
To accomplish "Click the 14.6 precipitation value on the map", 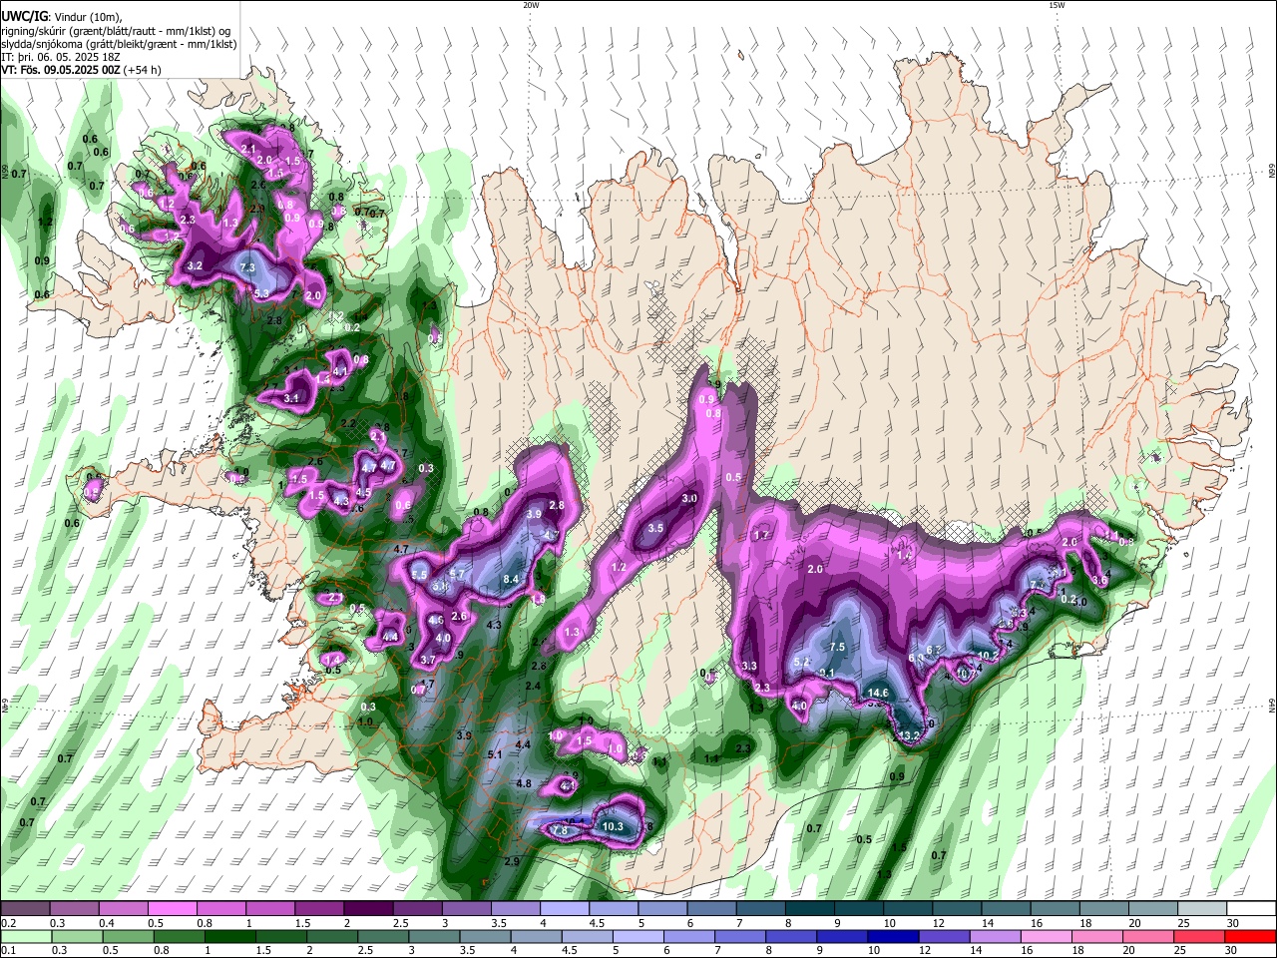I will point(878,693).
